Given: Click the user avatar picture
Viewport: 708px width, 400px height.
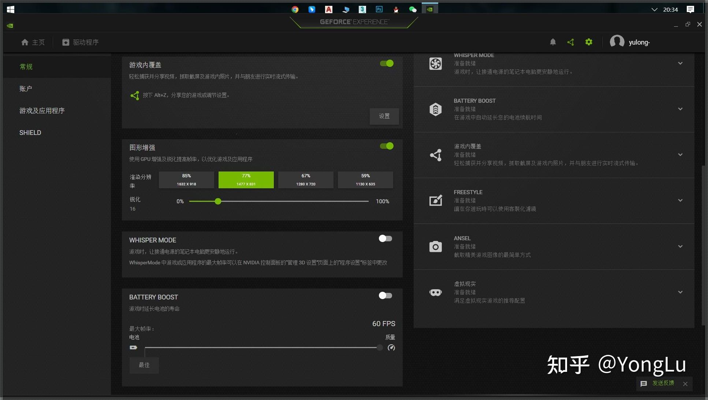Looking at the screenshot, I should (x=617, y=41).
